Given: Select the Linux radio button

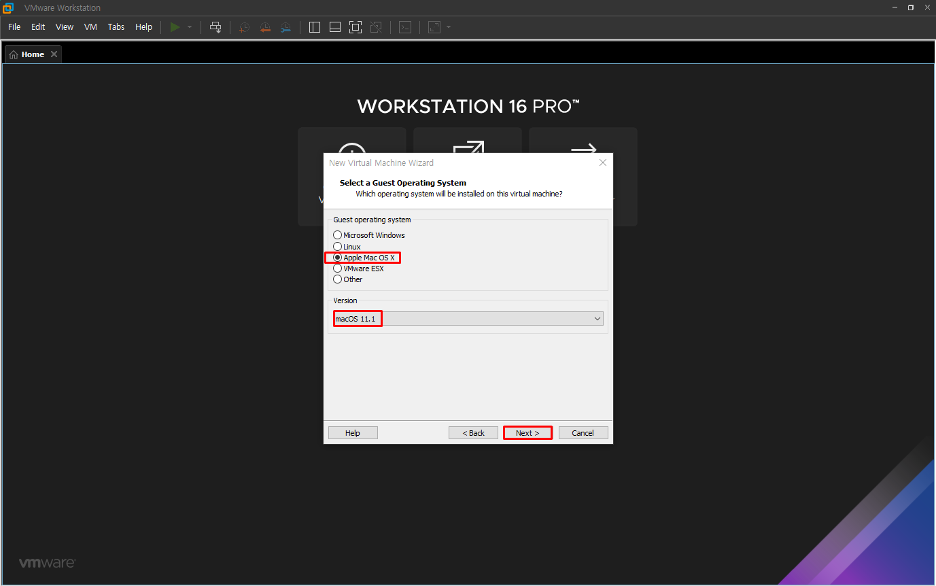Looking at the screenshot, I should (x=337, y=246).
